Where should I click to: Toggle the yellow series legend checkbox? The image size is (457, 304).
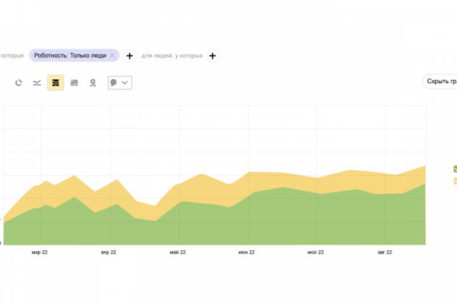(x=455, y=181)
